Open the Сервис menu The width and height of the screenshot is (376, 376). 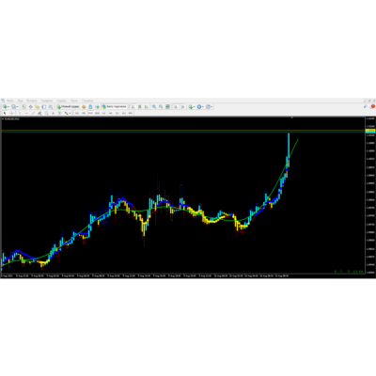coord(61,101)
